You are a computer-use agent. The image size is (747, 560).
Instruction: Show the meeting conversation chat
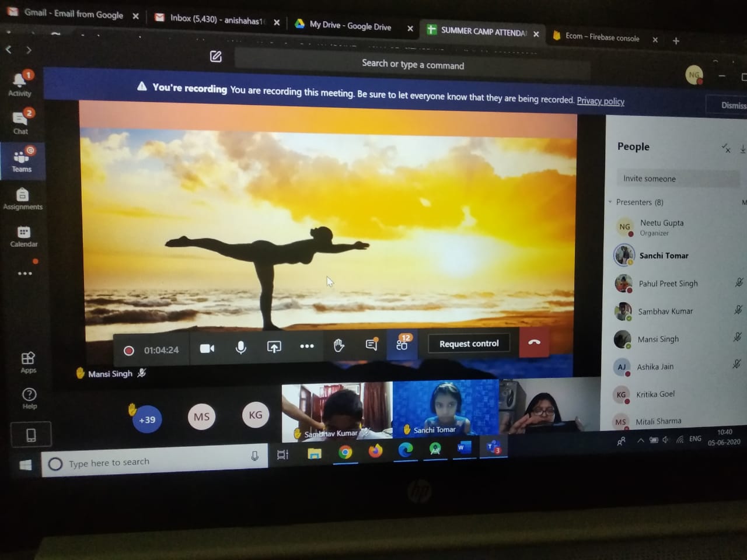[371, 345]
